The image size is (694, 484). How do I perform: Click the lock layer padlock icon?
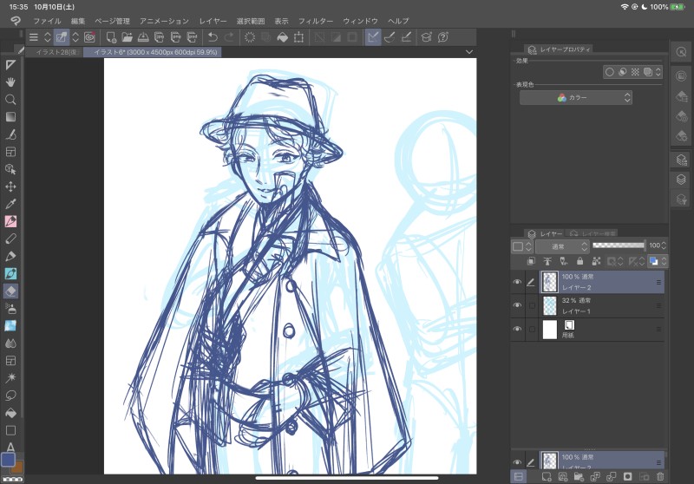580,261
